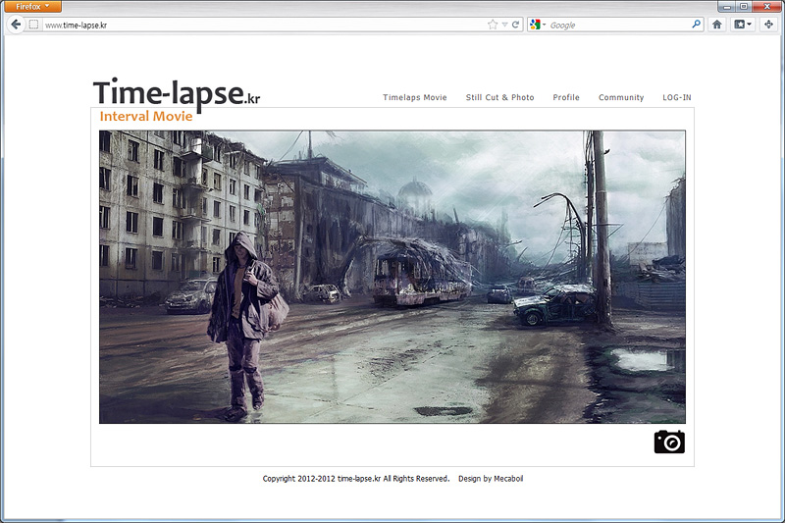This screenshot has height=523, width=785.
Task: Click the Copyright 2012-2012 footer text
Action: (356, 479)
